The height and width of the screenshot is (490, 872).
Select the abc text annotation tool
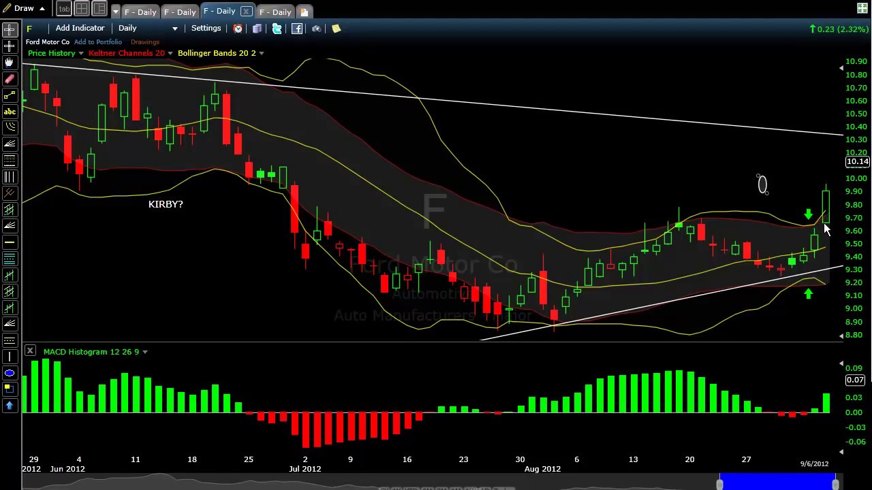pos(10,111)
